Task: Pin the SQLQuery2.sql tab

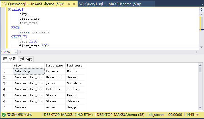Action: coord(69,4)
